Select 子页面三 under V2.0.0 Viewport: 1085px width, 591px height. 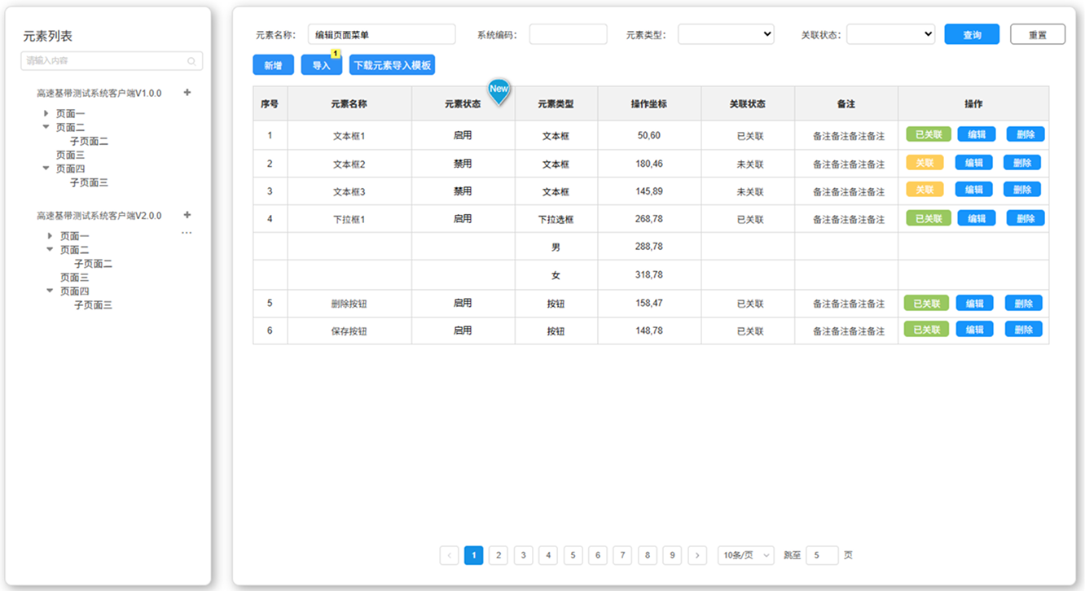[93, 305]
